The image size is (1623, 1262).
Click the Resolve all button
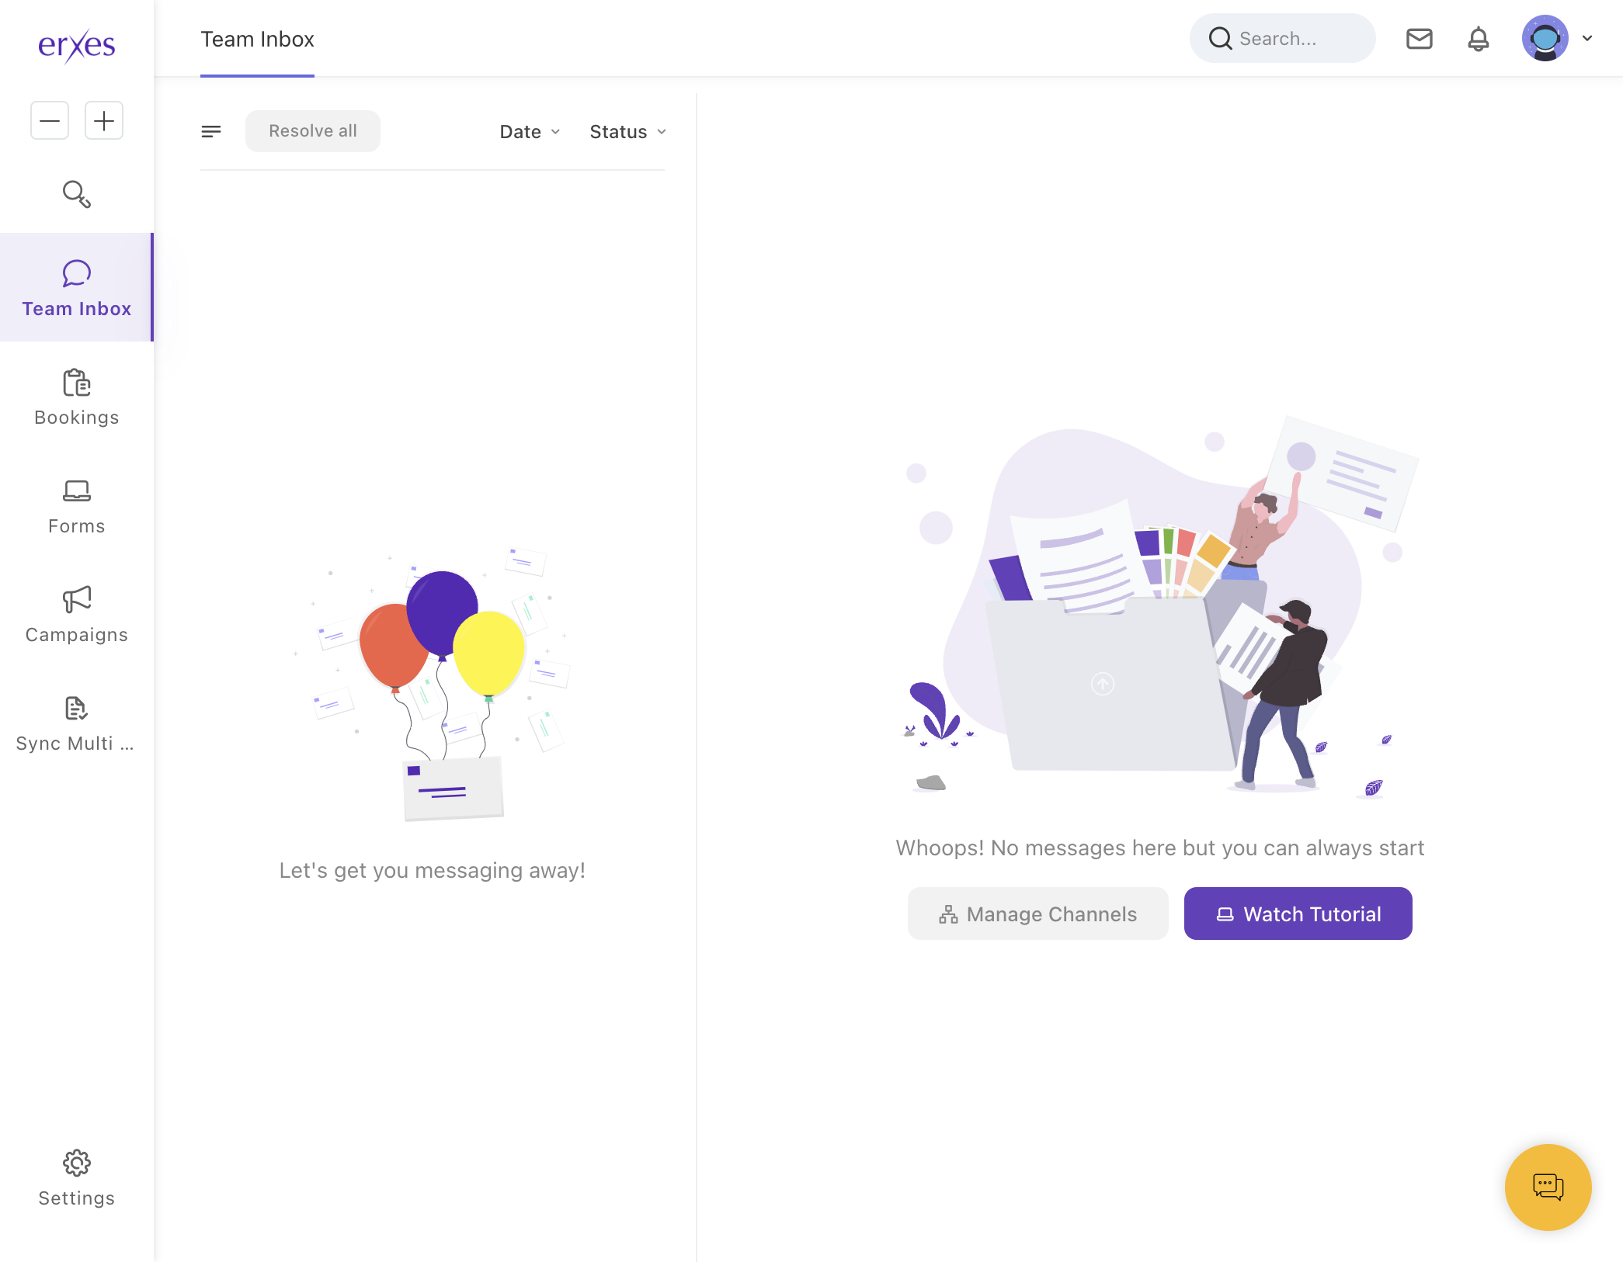[x=313, y=131]
